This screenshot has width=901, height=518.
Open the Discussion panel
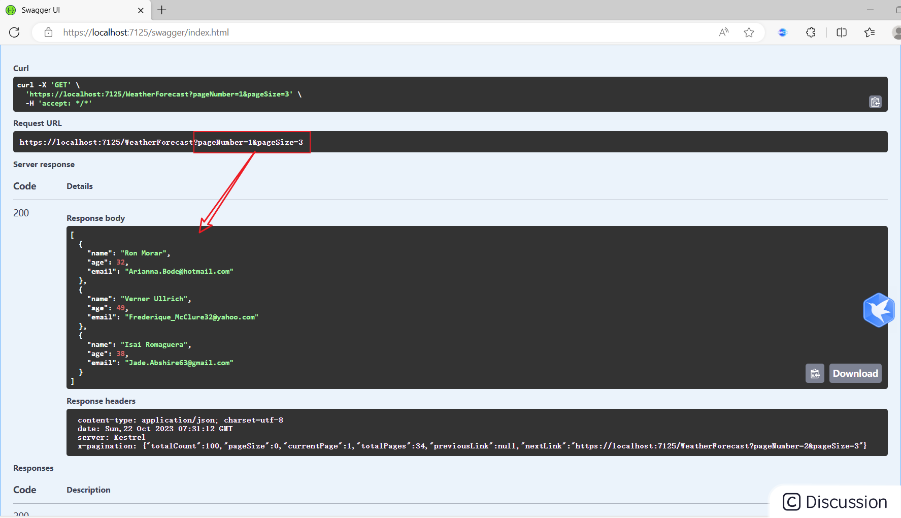835,502
